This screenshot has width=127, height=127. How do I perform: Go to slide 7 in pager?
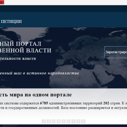73,122
